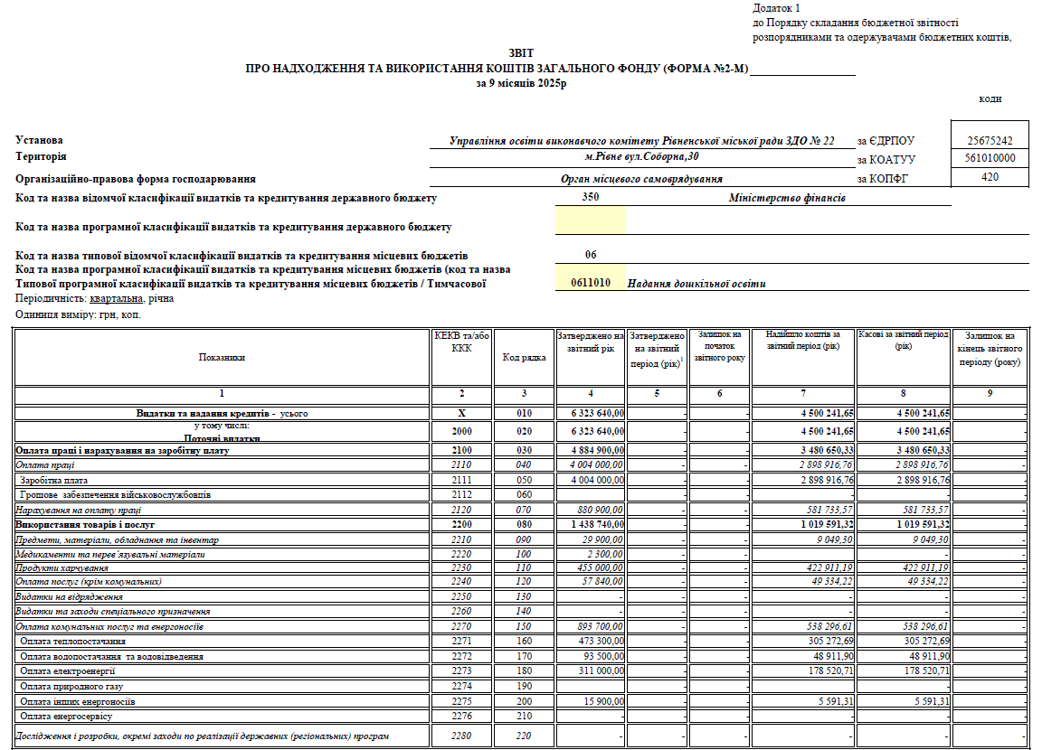This screenshot has width=1042, height=750.
Task: Select the institution name Управління освіти field
Action: (641, 141)
